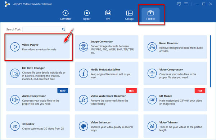Click the Video Compressor icon
216x140 pixels.
pos(152,73)
